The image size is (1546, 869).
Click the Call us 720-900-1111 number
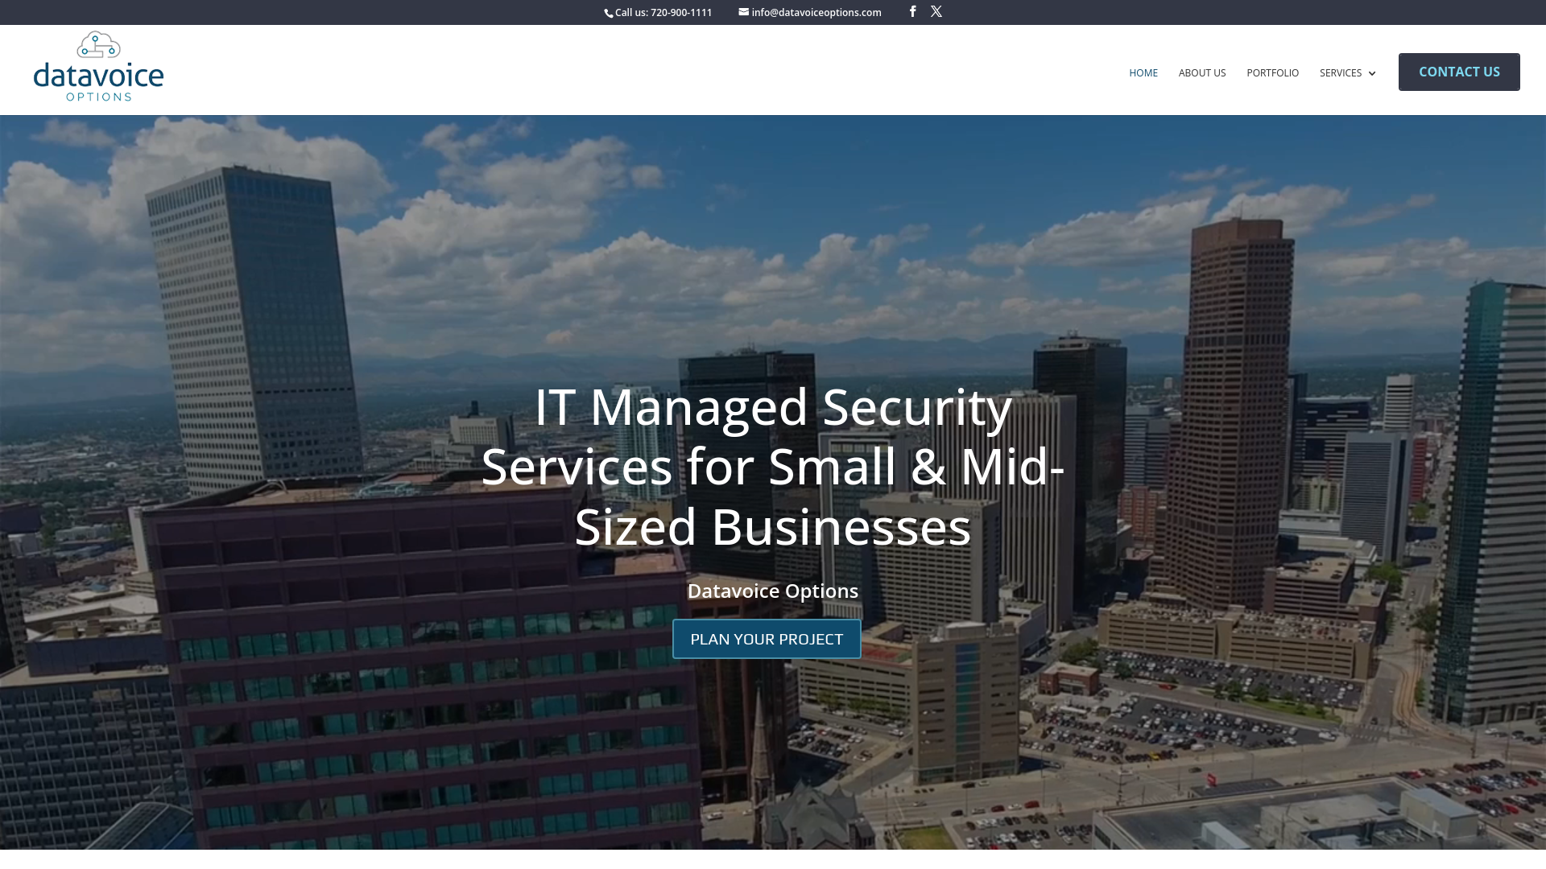pyautogui.click(x=663, y=13)
